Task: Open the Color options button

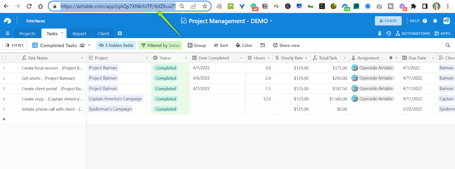Action: 244,45
